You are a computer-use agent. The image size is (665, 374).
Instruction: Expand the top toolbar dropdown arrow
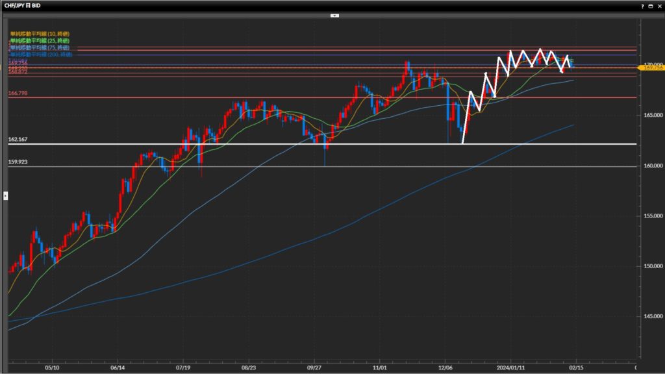[x=334, y=14]
